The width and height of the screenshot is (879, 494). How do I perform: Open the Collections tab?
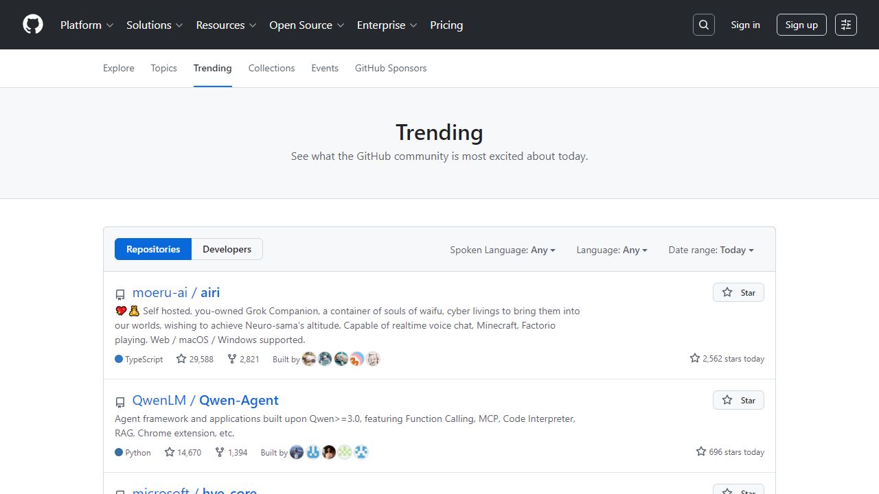tap(272, 68)
